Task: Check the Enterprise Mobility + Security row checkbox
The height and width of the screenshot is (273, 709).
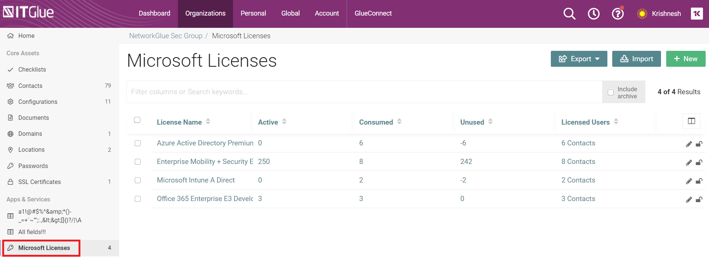Action: pyautogui.click(x=138, y=162)
